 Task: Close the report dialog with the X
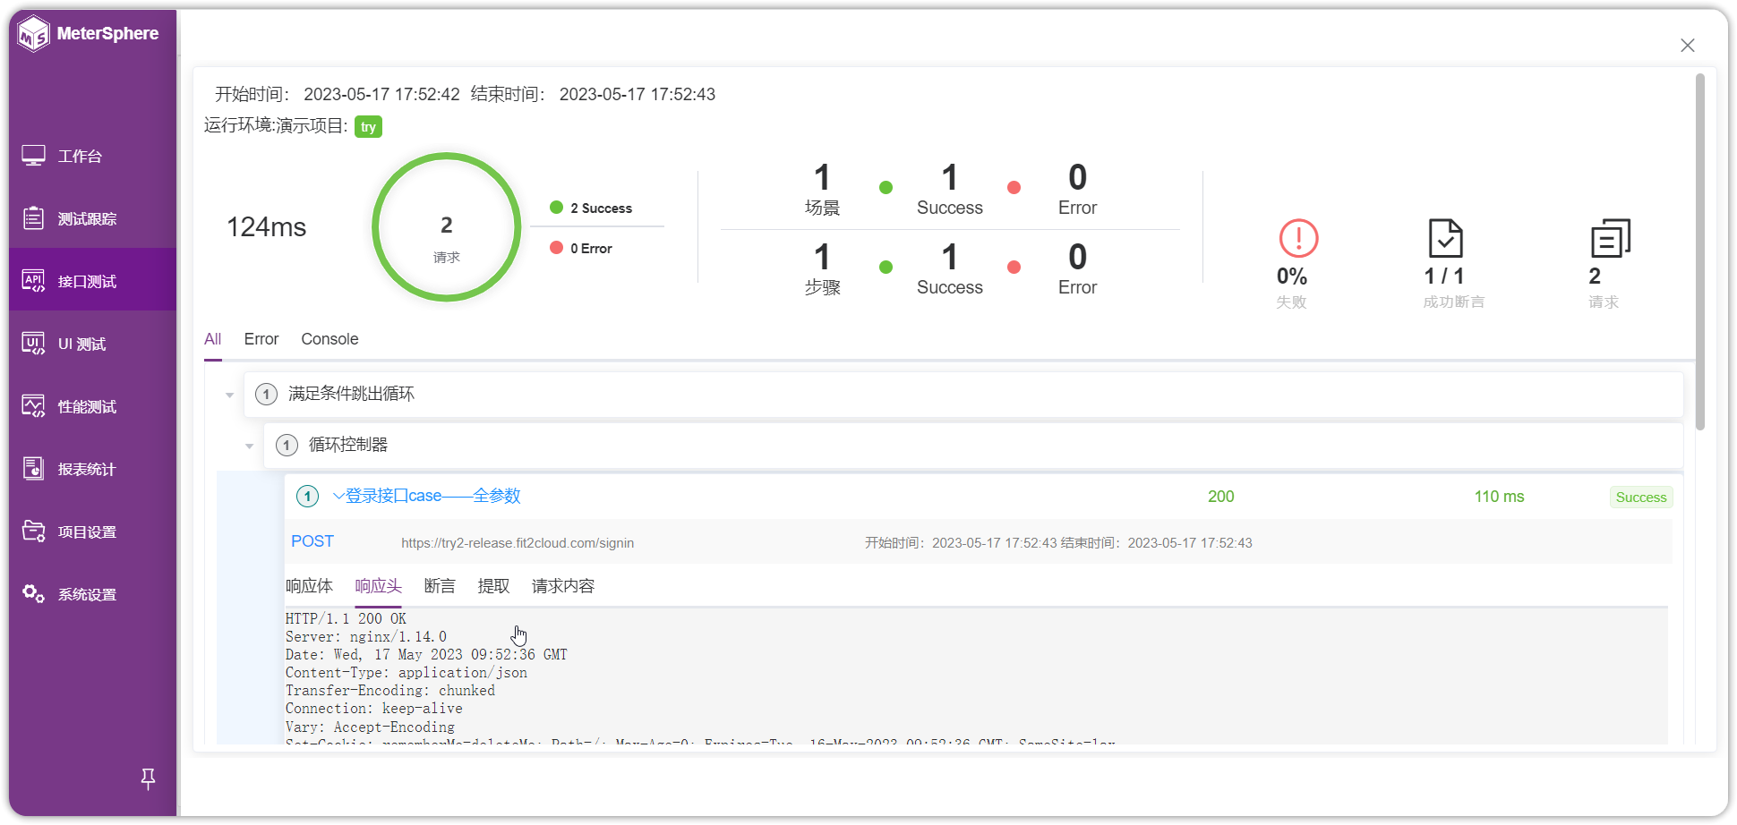coord(1688,46)
